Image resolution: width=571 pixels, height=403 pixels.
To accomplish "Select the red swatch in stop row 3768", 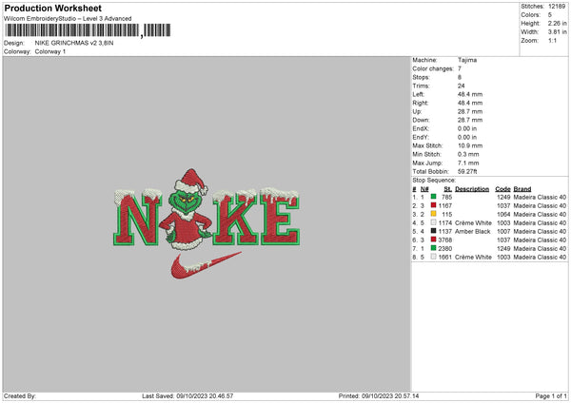I will pyautogui.click(x=433, y=240).
